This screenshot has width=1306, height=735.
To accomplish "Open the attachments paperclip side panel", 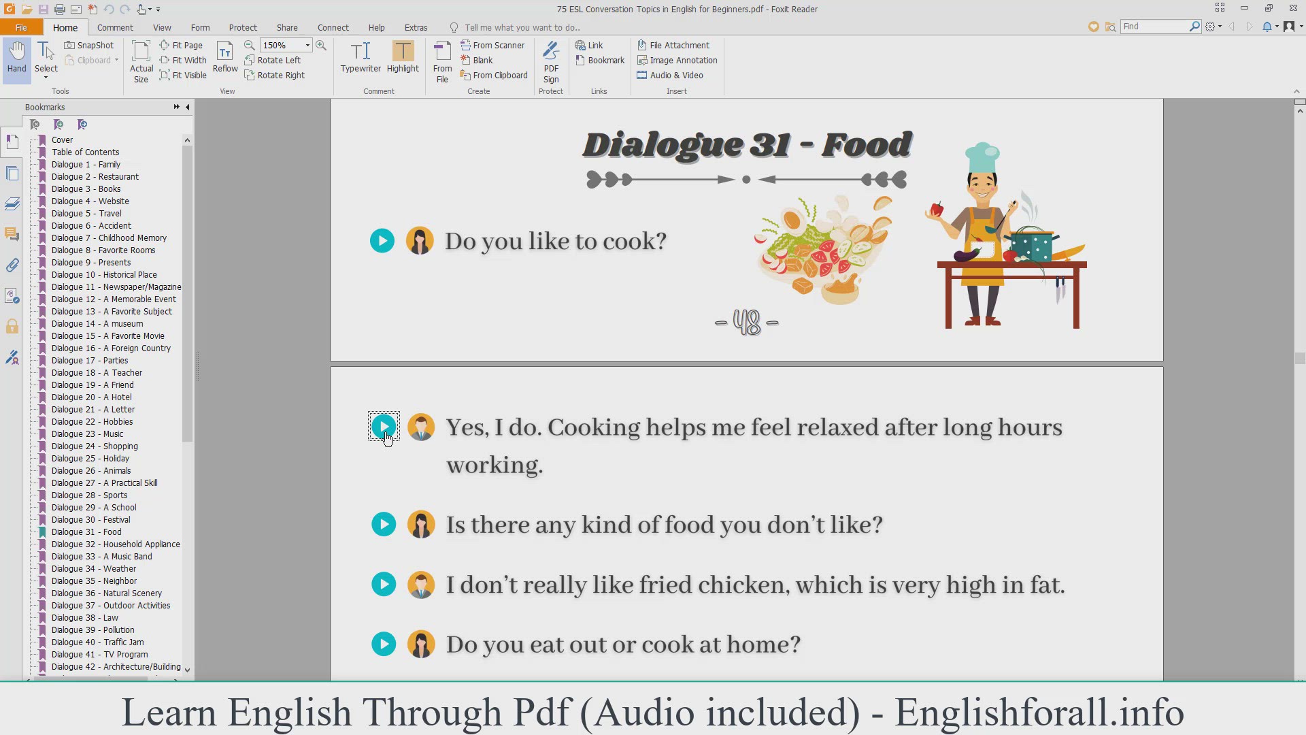I will [x=12, y=265].
